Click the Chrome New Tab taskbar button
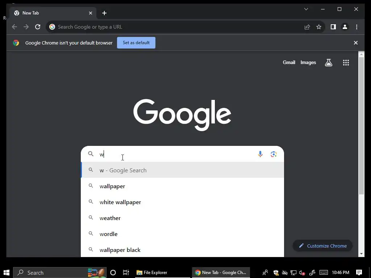Screen dimensions: 371x278 pyautogui.click(x=221, y=273)
